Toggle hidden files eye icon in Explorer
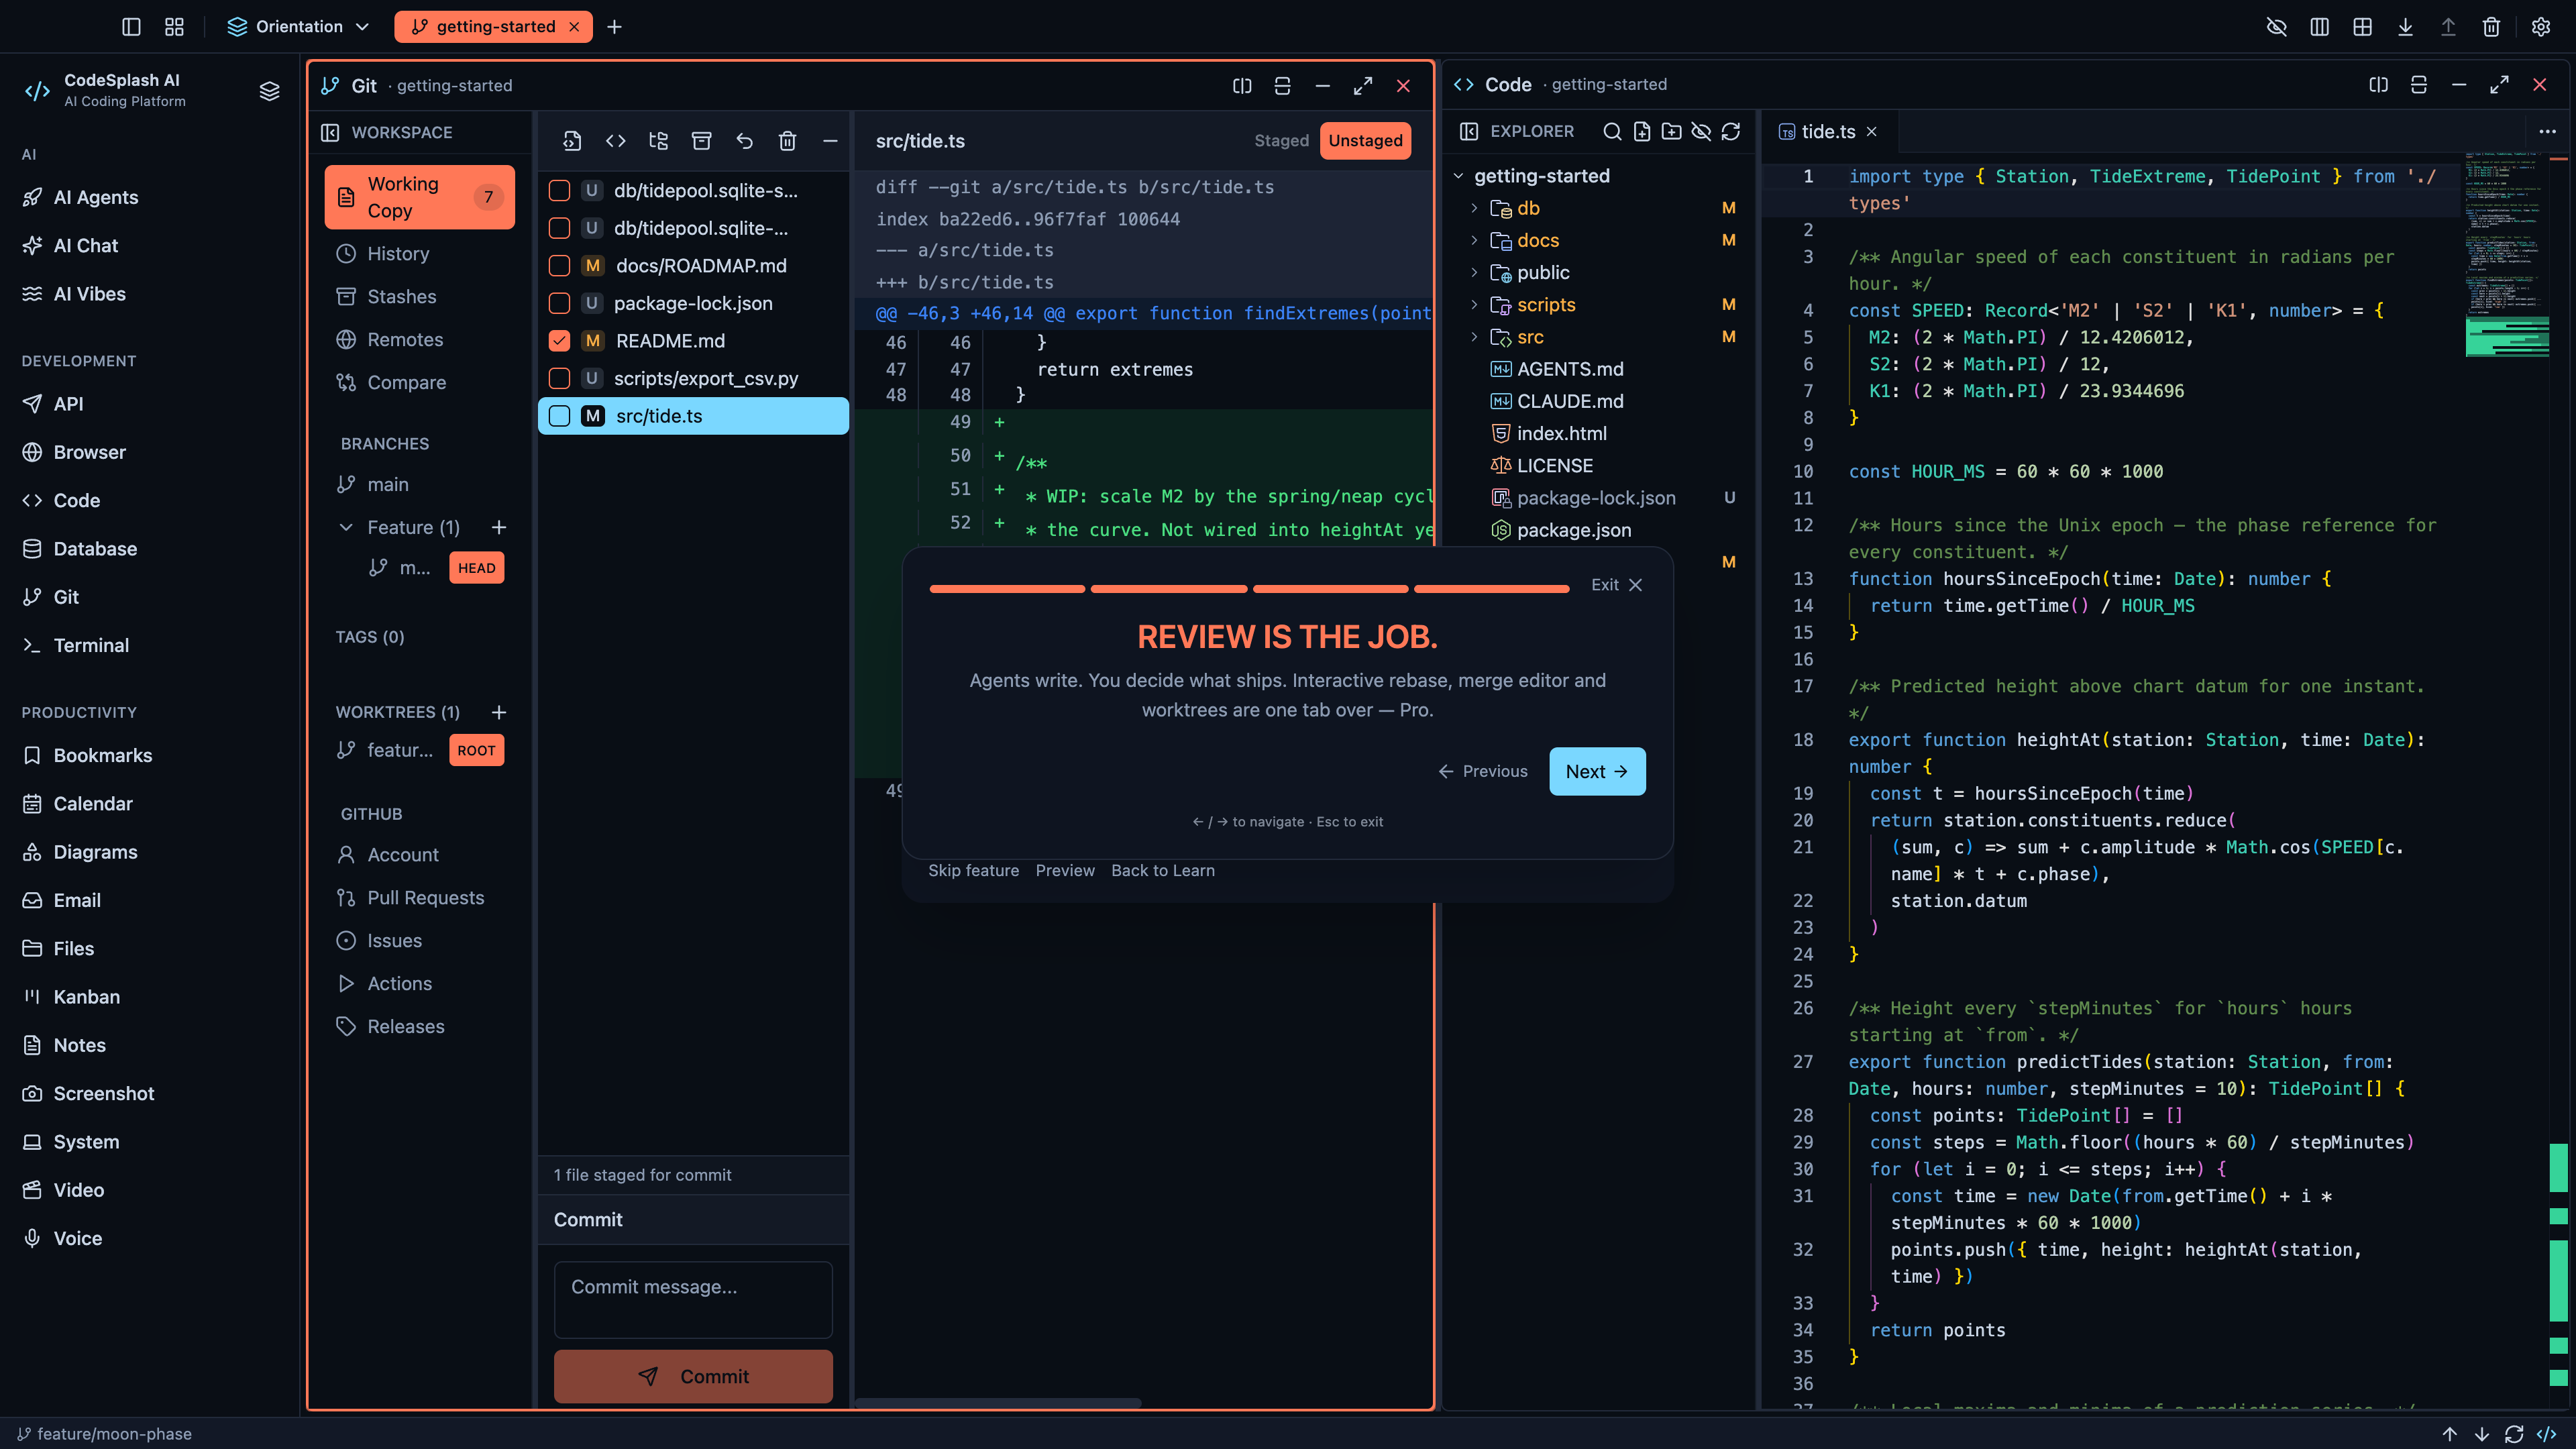This screenshot has width=2576, height=1449. tap(1701, 131)
